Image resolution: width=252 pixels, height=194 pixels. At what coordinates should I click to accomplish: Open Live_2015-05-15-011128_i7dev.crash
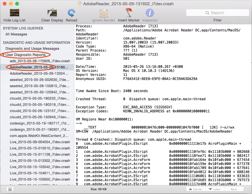click(40, 154)
